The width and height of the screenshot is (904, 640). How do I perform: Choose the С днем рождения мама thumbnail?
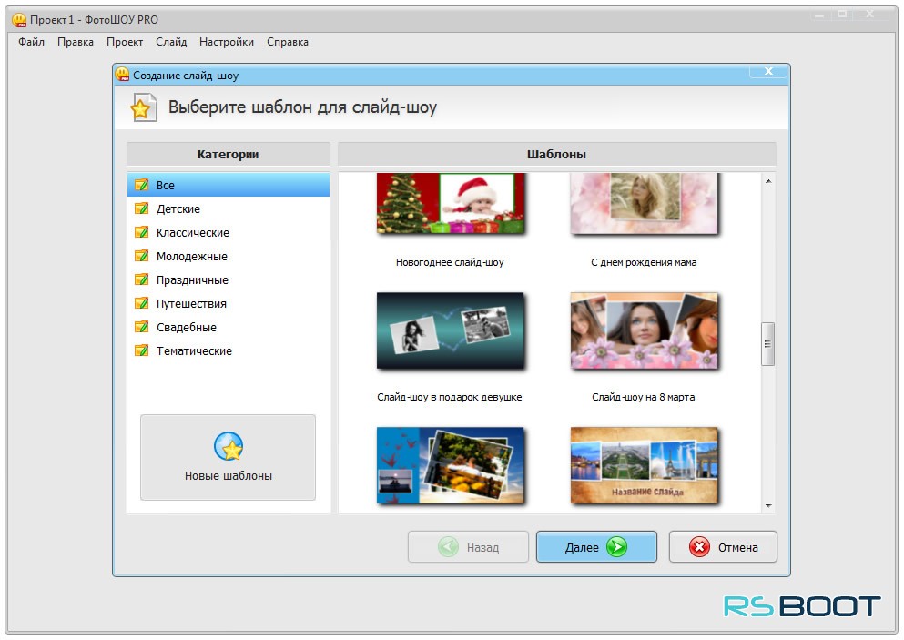pos(644,203)
